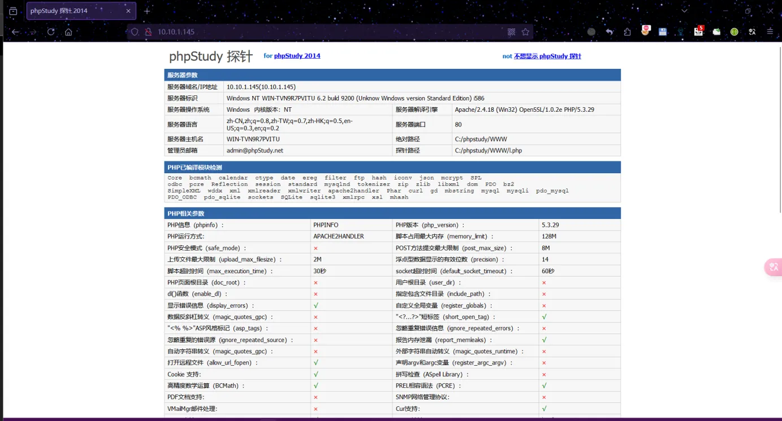The width and height of the screenshot is (782, 421).
Task: Expand the list all tabs chevron
Action: 684,11
